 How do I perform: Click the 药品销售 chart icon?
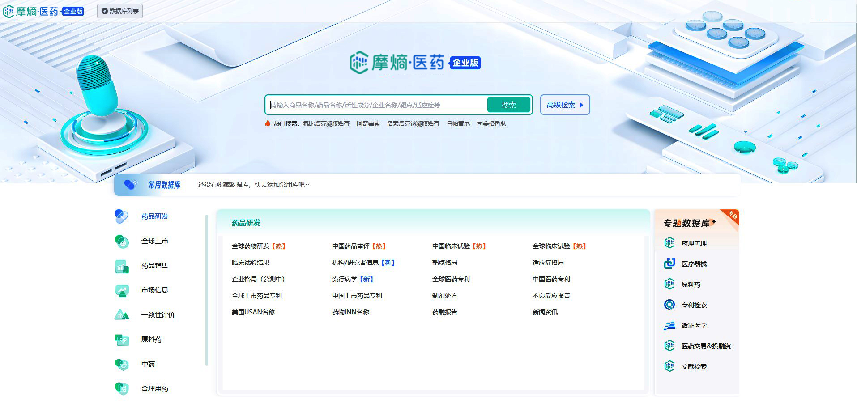(122, 266)
